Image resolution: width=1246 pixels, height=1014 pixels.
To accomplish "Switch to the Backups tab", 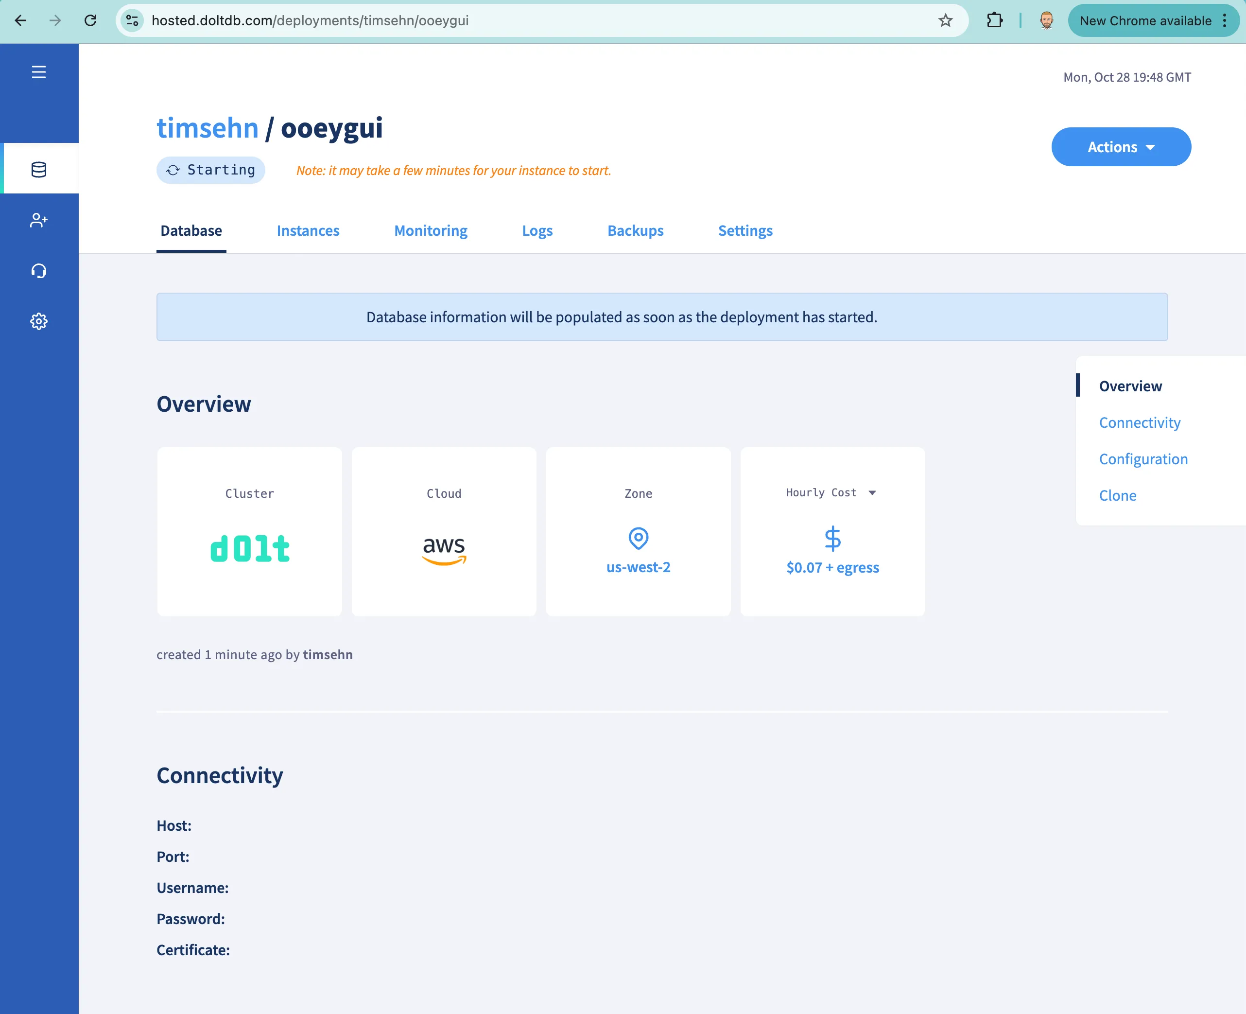I will point(635,231).
